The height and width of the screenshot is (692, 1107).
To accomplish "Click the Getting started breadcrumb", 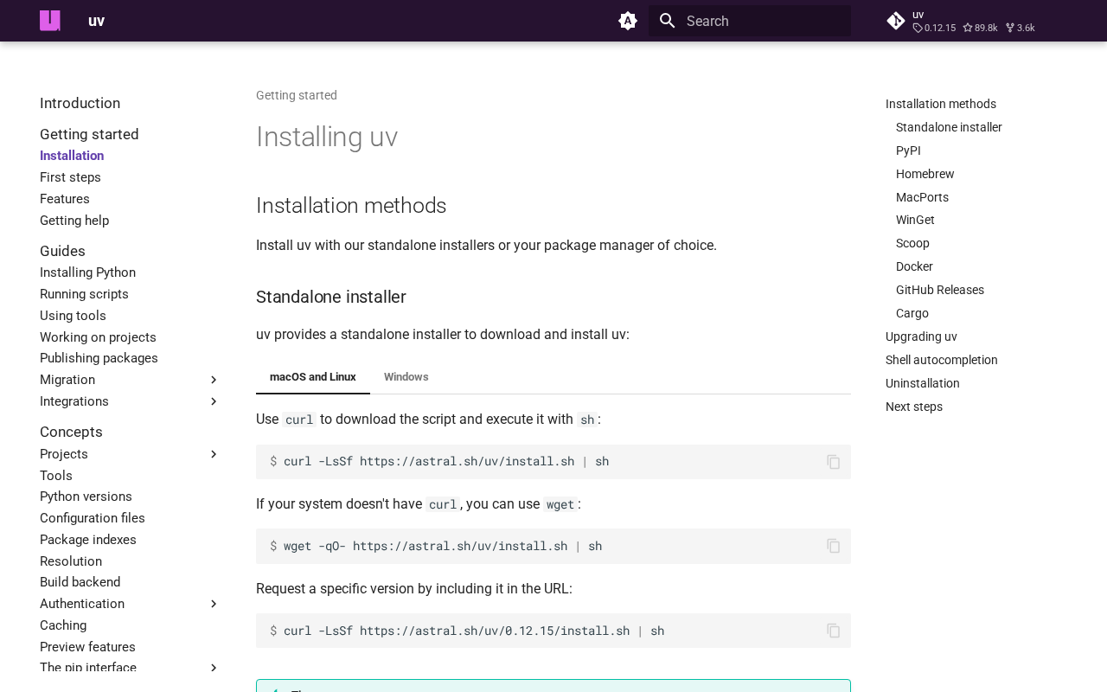I will [x=297, y=95].
